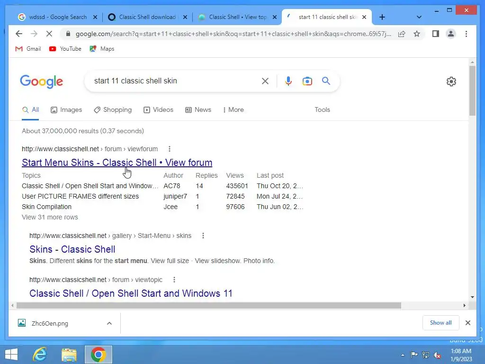Image resolution: width=485 pixels, height=364 pixels.
Task: Open the Chrome profile avatar
Action: [451, 34]
